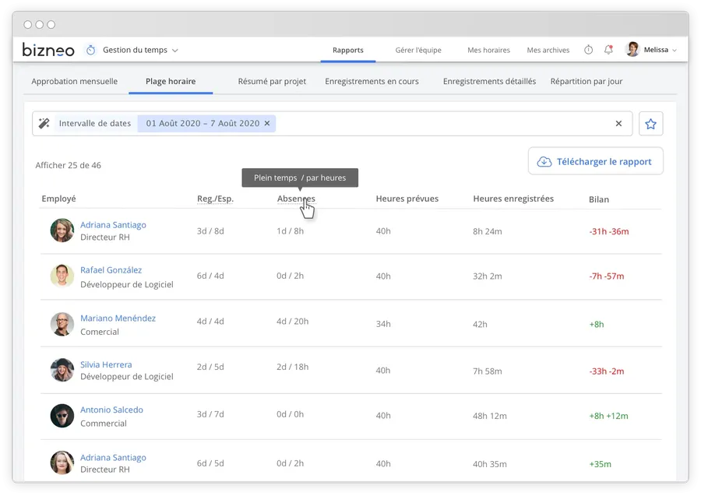Switch to the Gérer l'équipe tab
701x496 pixels.
(x=417, y=50)
